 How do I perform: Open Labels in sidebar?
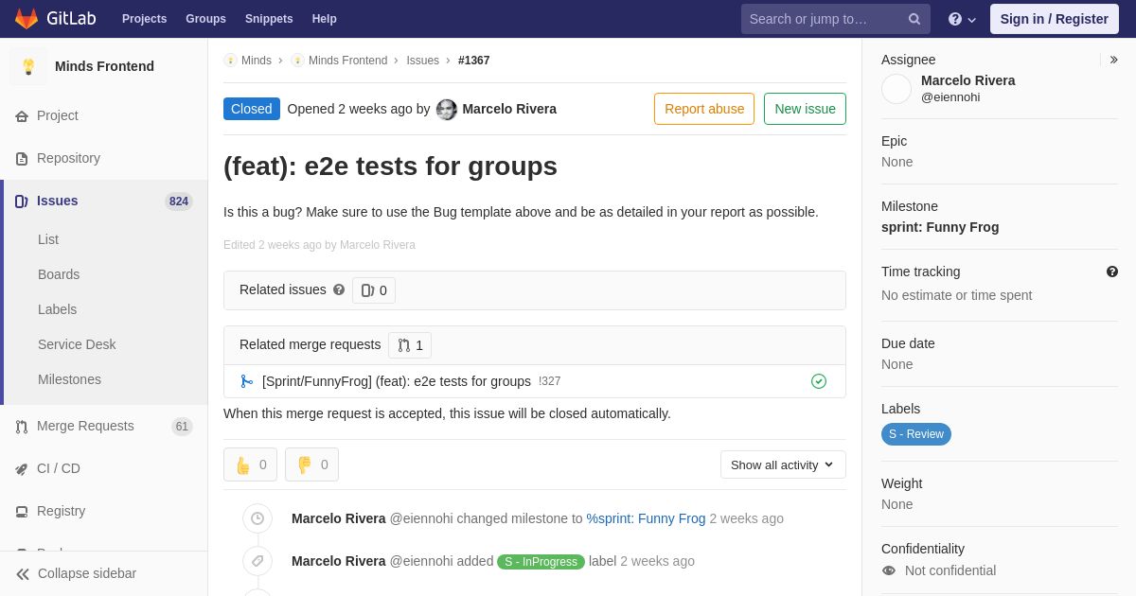point(57,309)
